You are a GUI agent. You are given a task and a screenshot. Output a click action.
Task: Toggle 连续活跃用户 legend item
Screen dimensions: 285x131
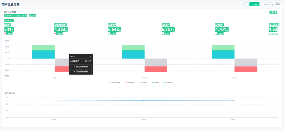(x=115, y=82)
